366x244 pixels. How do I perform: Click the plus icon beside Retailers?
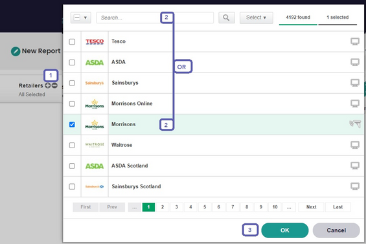point(48,85)
